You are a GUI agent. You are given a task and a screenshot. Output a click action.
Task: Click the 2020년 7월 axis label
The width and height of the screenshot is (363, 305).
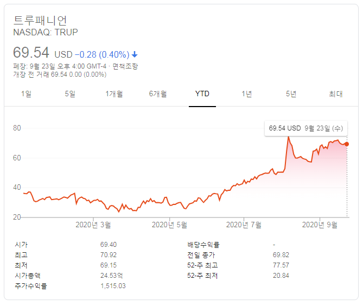tap(244, 225)
